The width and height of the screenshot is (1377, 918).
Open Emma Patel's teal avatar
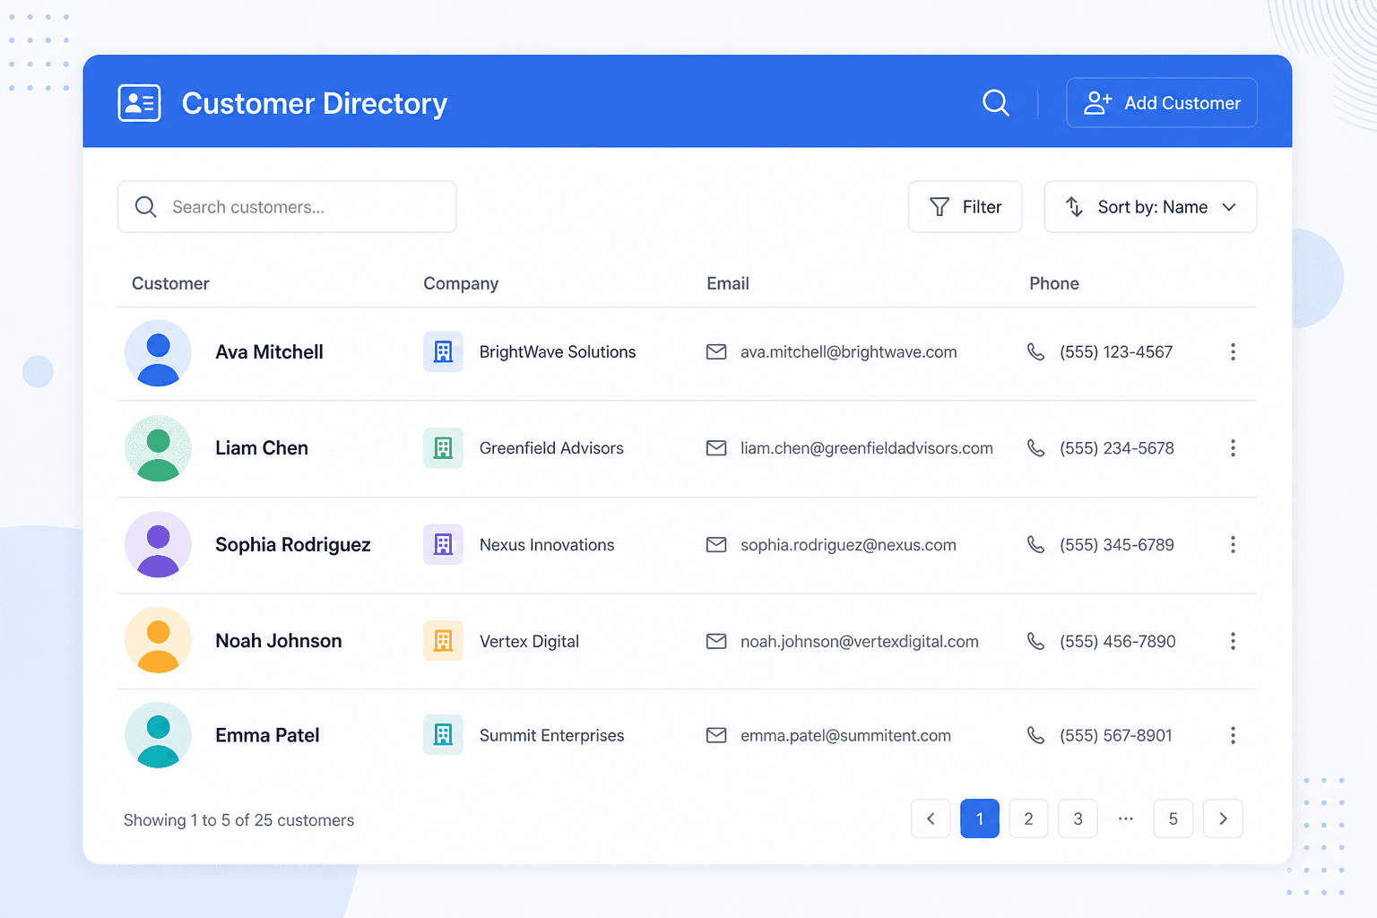[158, 735]
